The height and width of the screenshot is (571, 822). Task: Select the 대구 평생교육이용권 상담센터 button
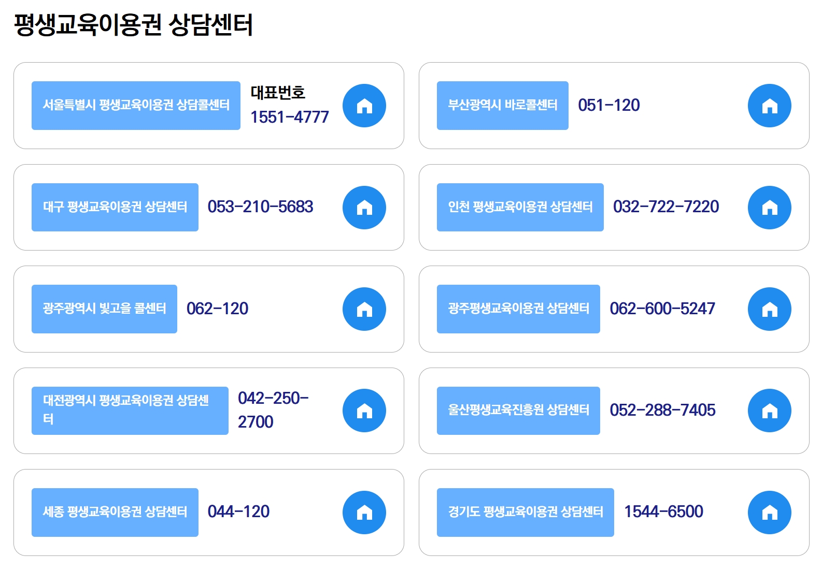tap(115, 207)
